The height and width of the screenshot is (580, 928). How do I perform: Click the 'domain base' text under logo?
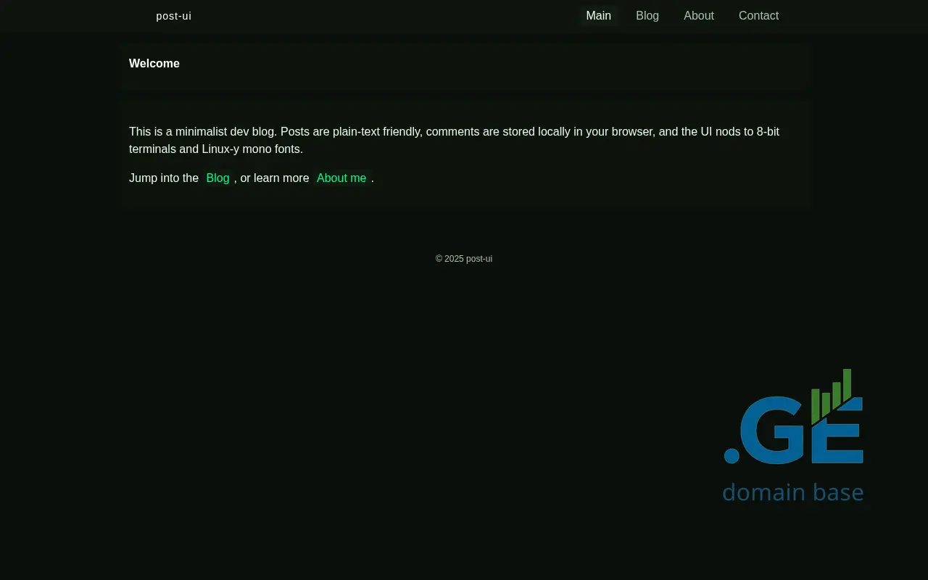coord(792,492)
